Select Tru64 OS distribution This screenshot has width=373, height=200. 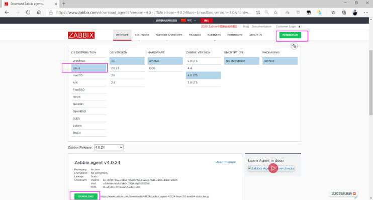pyautogui.click(x=88, y=133)
